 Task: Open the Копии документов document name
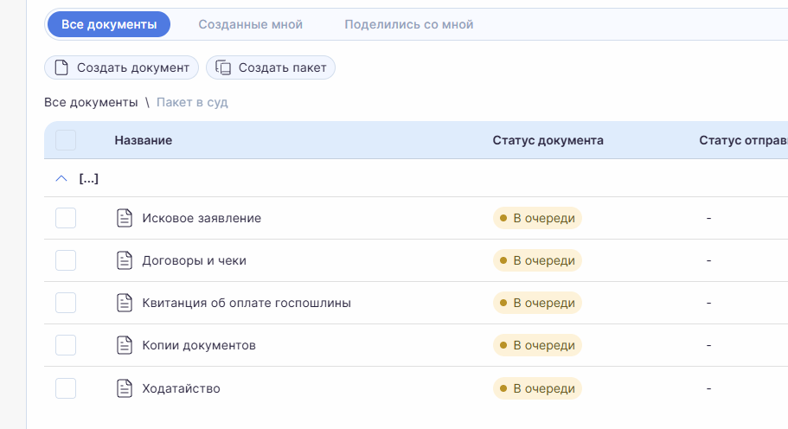click(199, 345)
